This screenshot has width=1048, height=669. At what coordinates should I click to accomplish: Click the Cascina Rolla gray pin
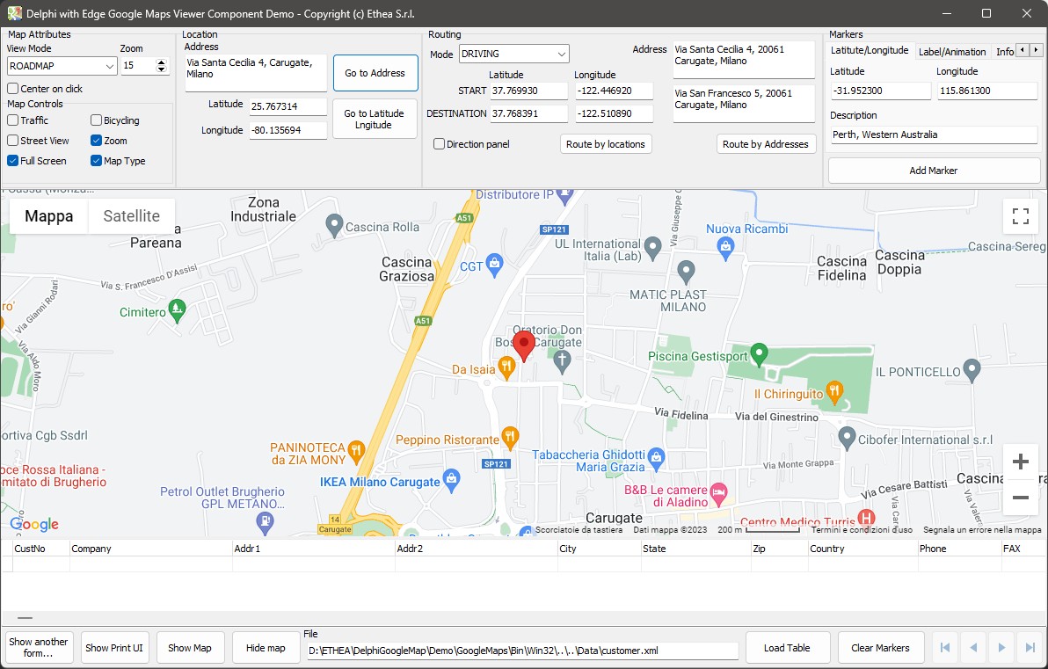point(333,226)
